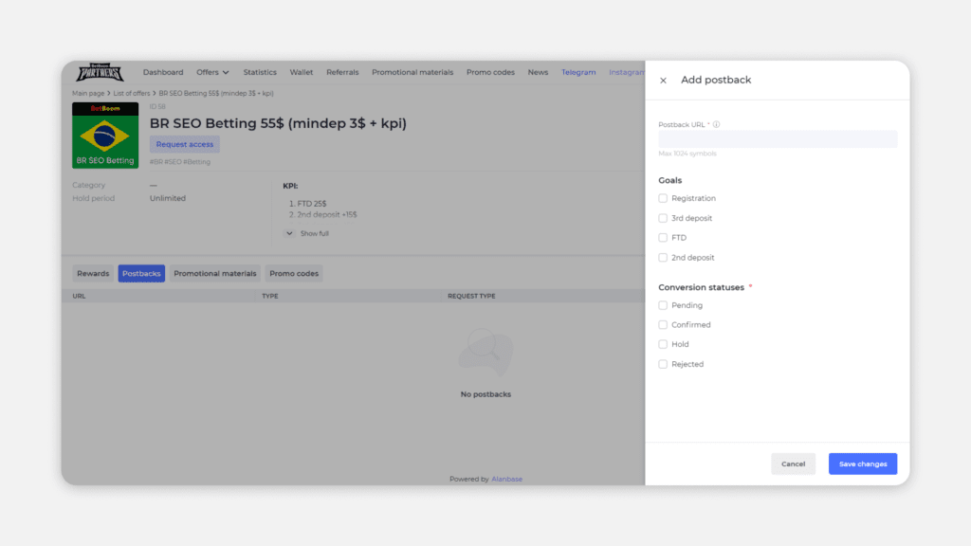The width and height of the screenshot is (971, 546).
Task: Click the 'FTD 25$' KPI line
Action: coord(311,204)
